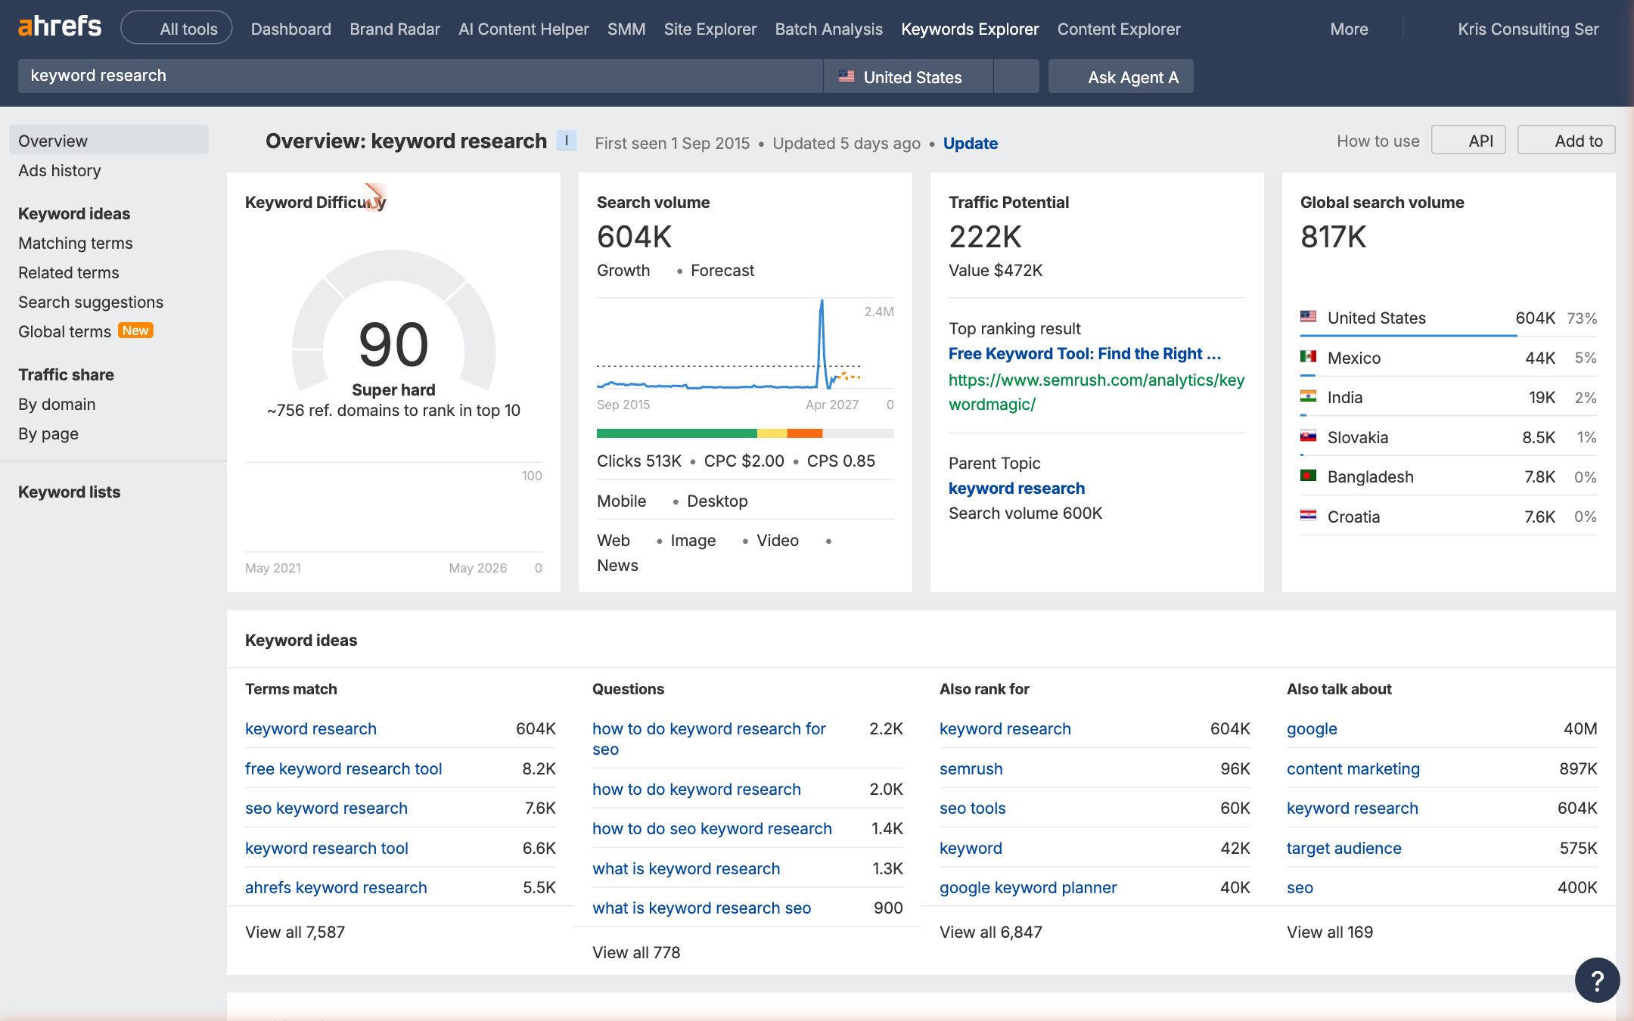Open the SMM tab

(626, 29)
